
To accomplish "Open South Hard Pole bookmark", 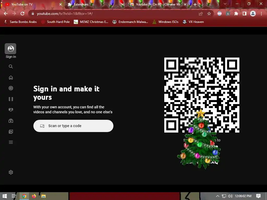I will (x=56, y=22).
